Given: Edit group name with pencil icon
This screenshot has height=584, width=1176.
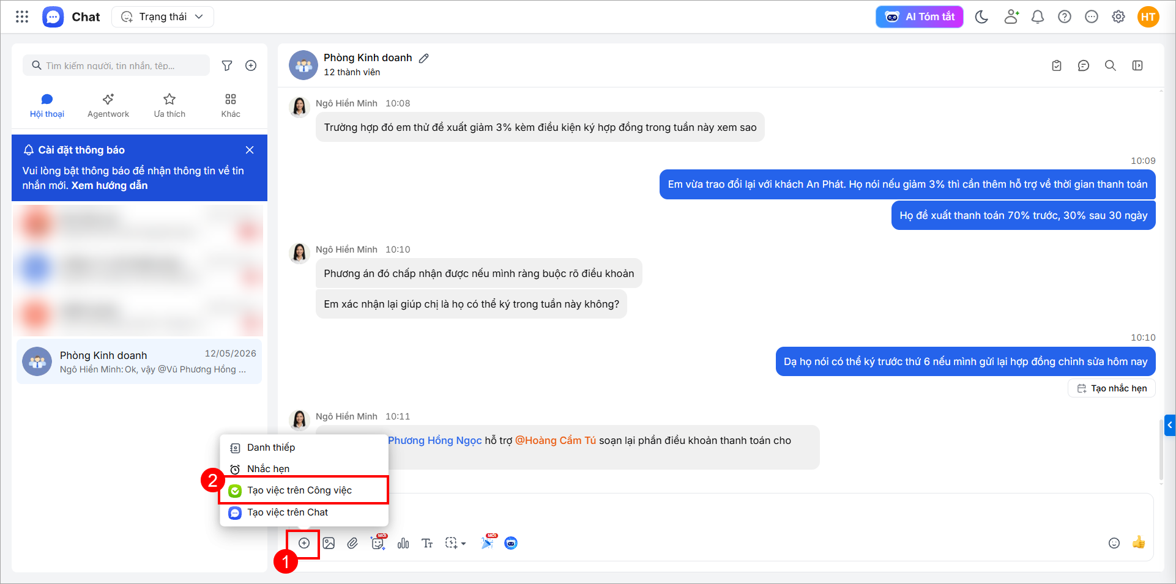Looking at the screenshot, I should pyautogui.click(x=424, y=58).
